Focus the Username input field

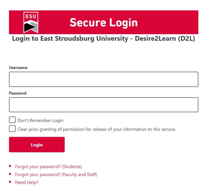pyautogui.click(x=104, y=79)
